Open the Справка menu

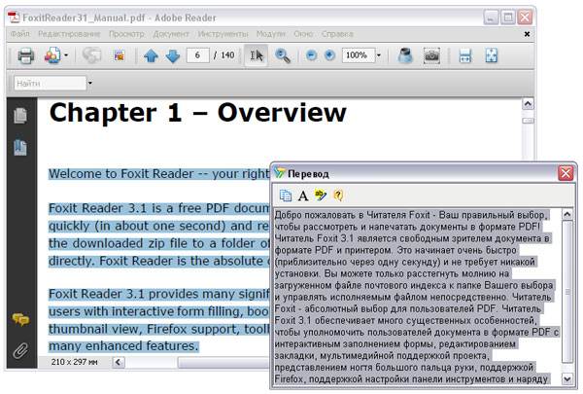[337, 34]
